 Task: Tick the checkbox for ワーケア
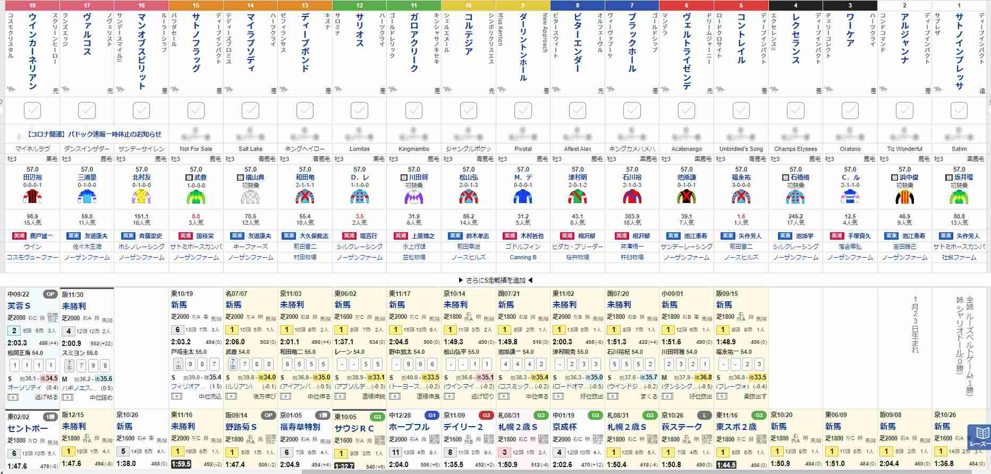pyautogui.click(x=850, y=111)
